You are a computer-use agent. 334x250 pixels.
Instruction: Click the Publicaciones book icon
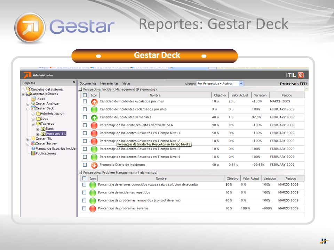33,153
